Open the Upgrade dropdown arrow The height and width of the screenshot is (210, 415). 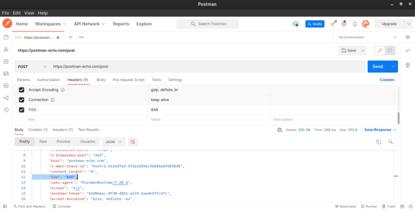(408, 24)
